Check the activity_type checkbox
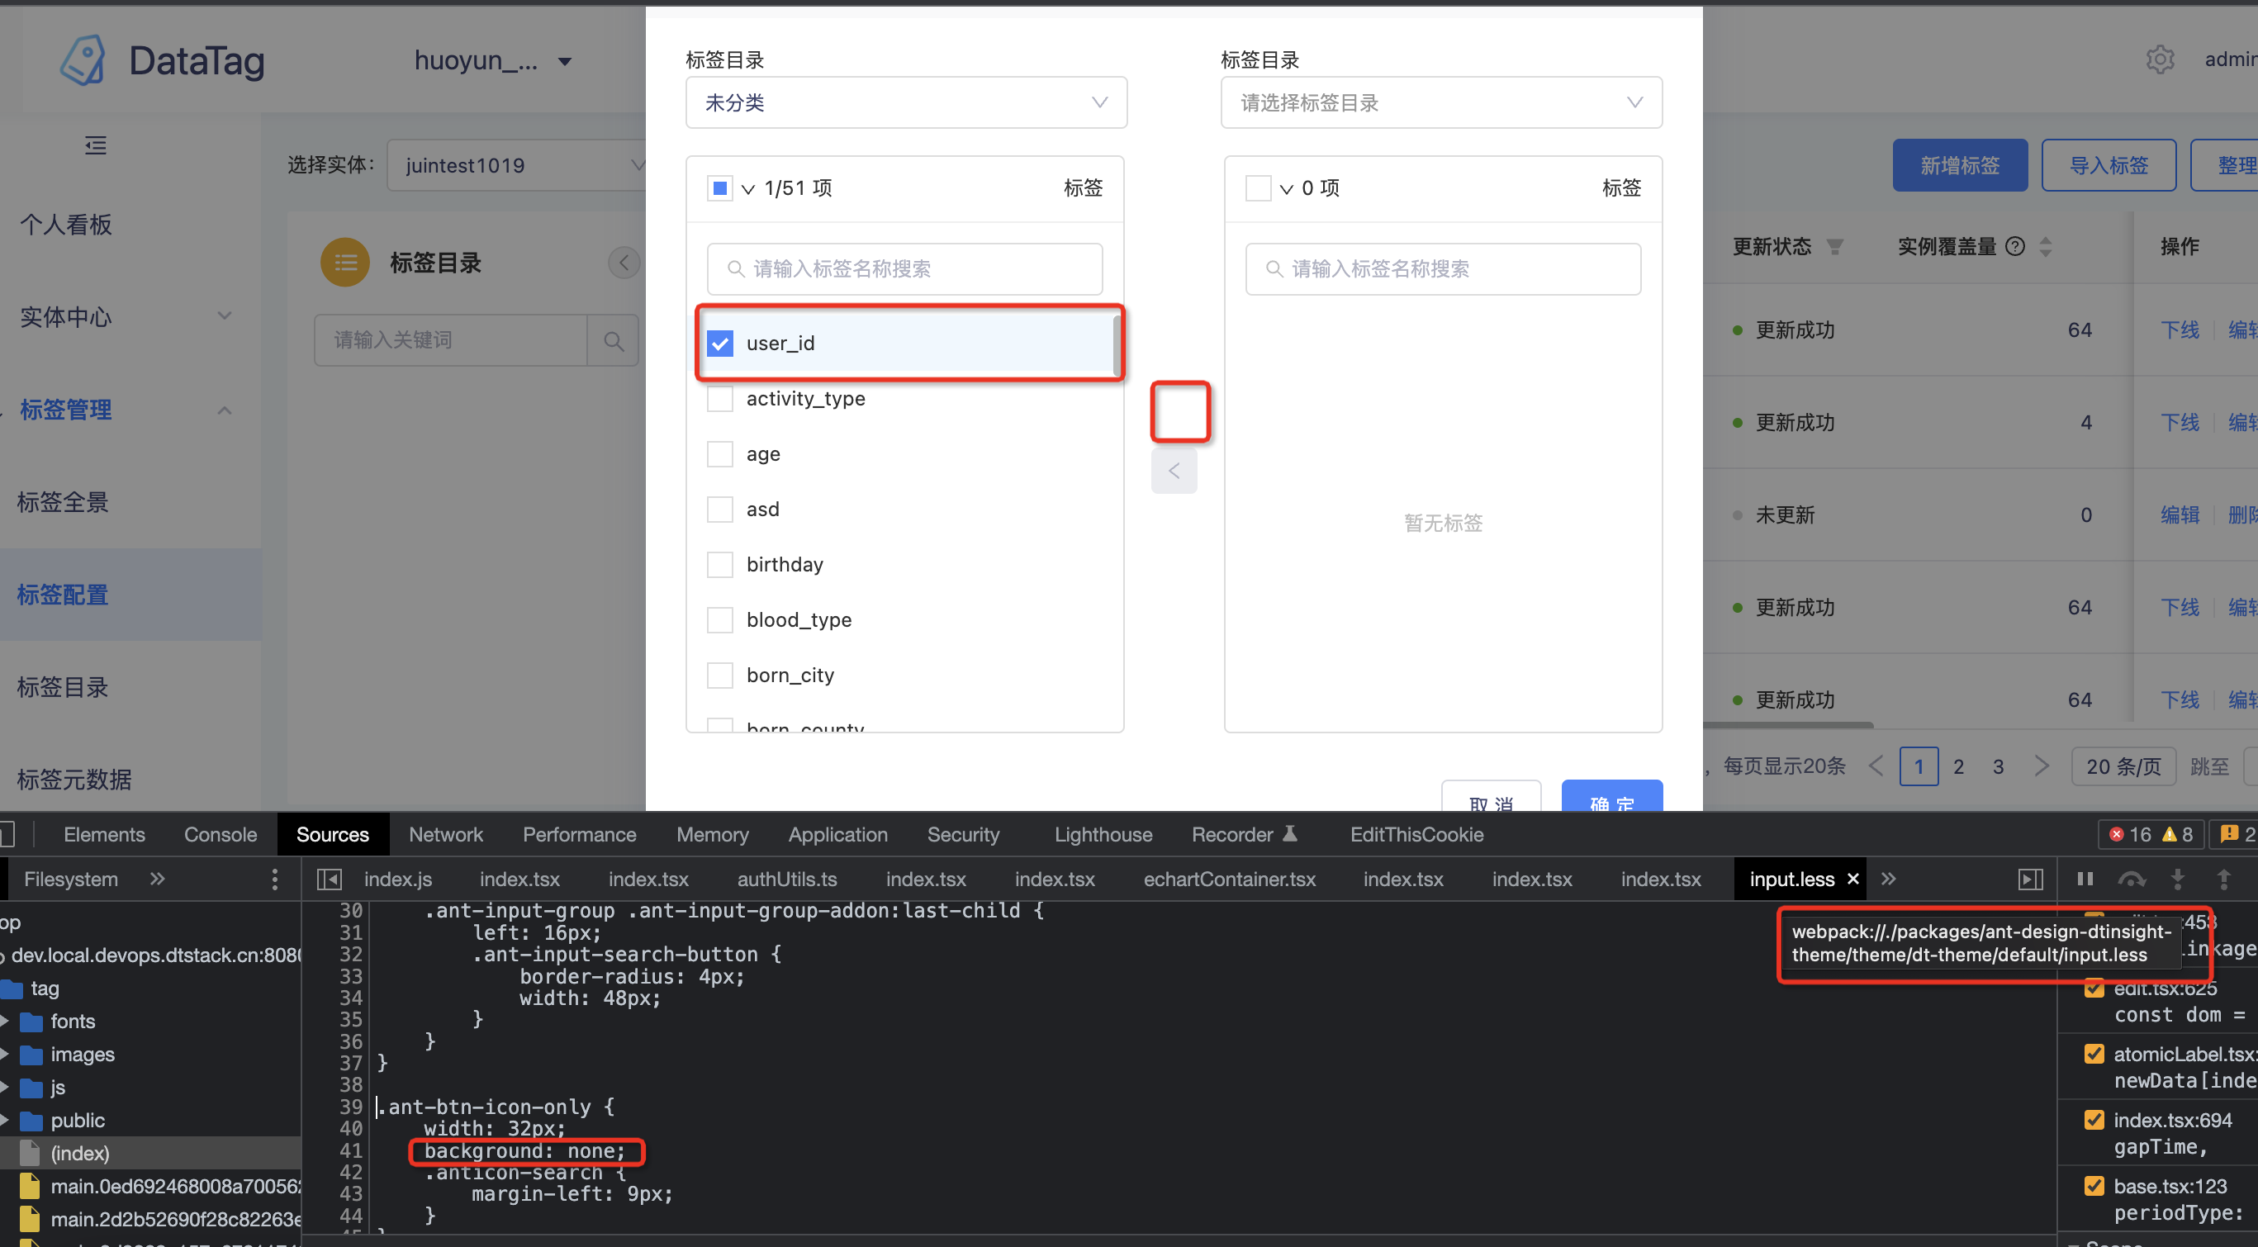The image size is (2258, 1247). (x=719, y=398)
